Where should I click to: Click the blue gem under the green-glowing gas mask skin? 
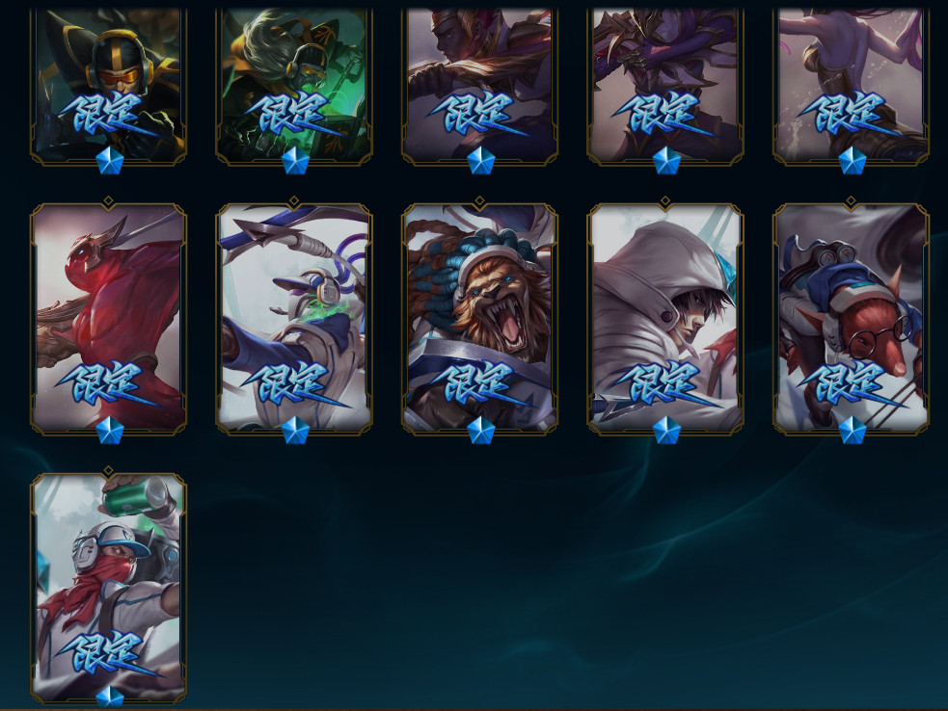(x=296, y=160)
